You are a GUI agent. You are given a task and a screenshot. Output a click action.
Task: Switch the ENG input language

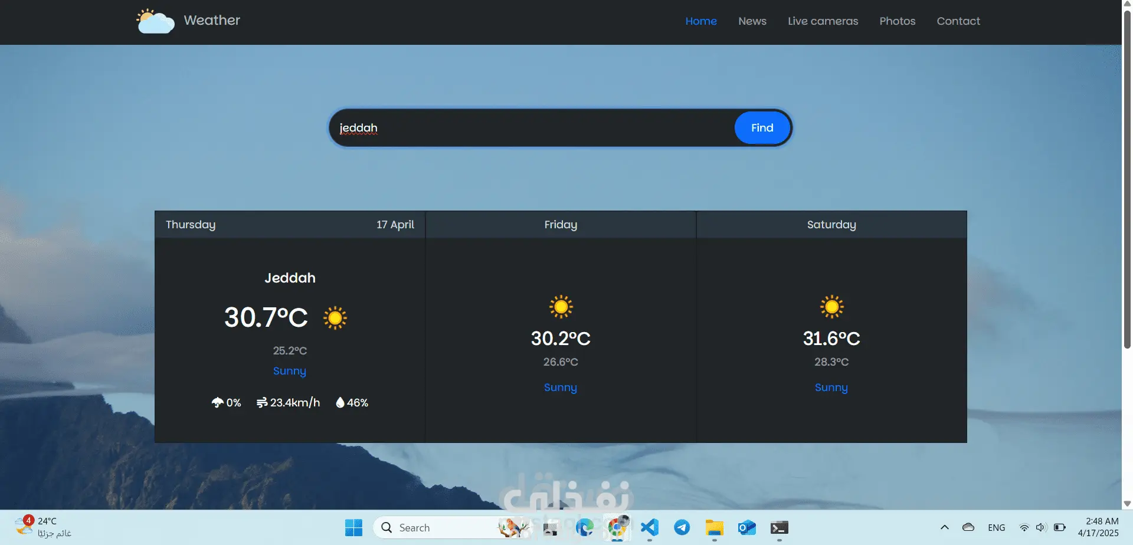[997, 528]
